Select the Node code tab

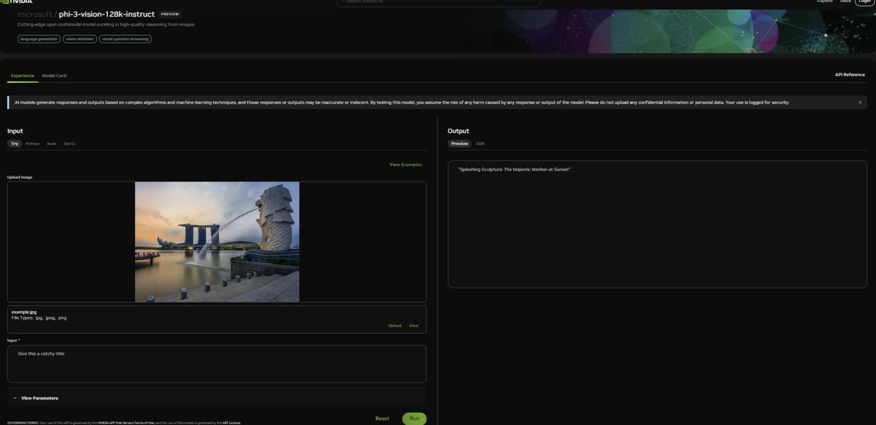52,144
